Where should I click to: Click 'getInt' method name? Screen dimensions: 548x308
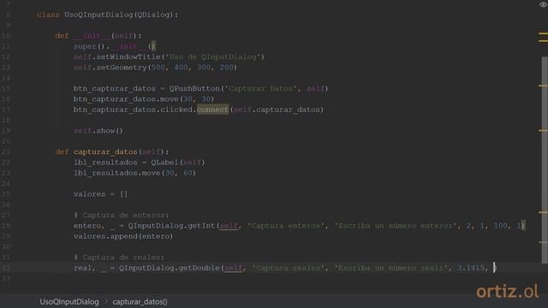pos(201,226)
